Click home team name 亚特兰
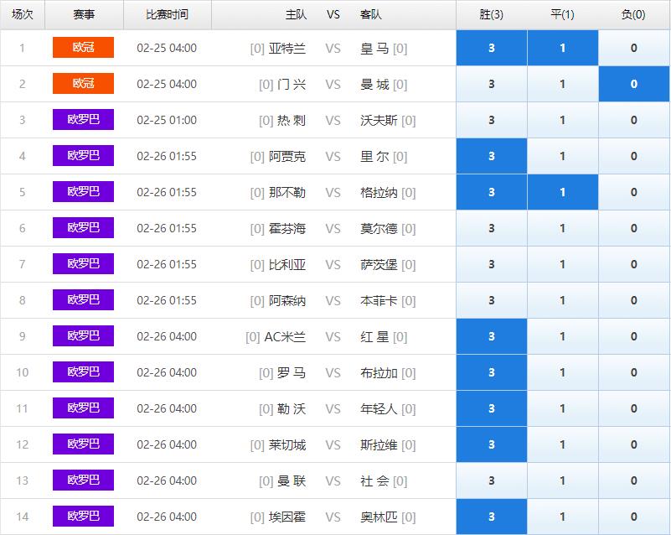 [x=287, y=49]
